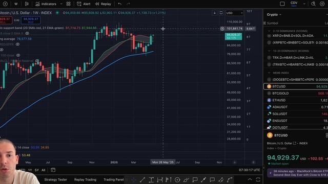Viewport: 328px width, 184px height.
Task: Click the 07:30:17 UTC timezone clock
Action: coord(250,170)
